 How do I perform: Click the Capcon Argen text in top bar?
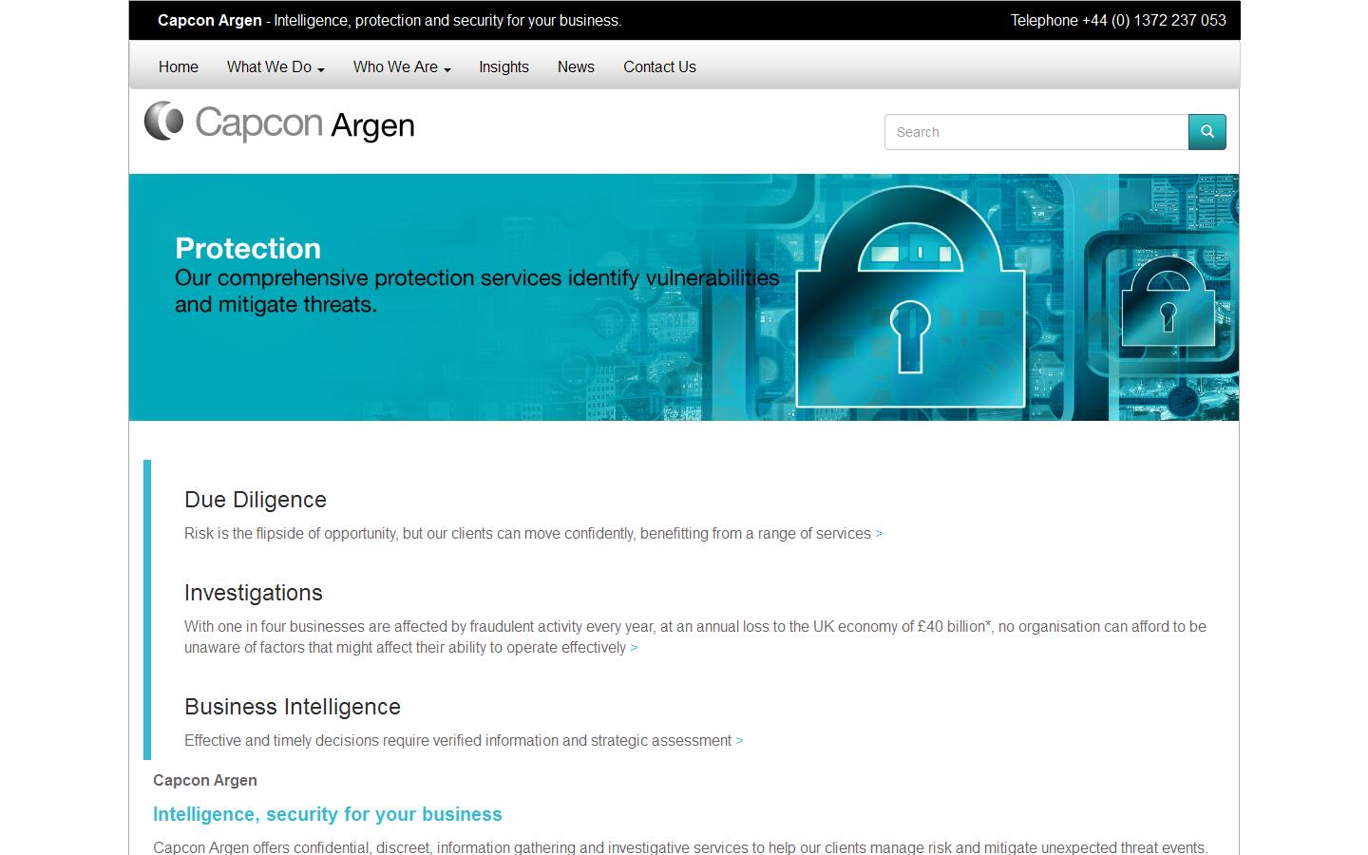[209, 20]
